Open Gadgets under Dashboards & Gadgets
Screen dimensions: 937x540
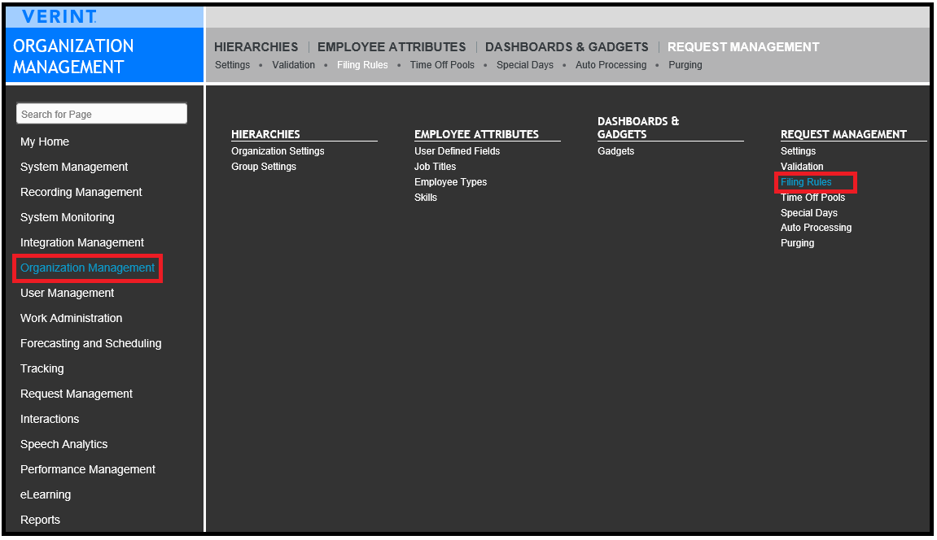615,151
